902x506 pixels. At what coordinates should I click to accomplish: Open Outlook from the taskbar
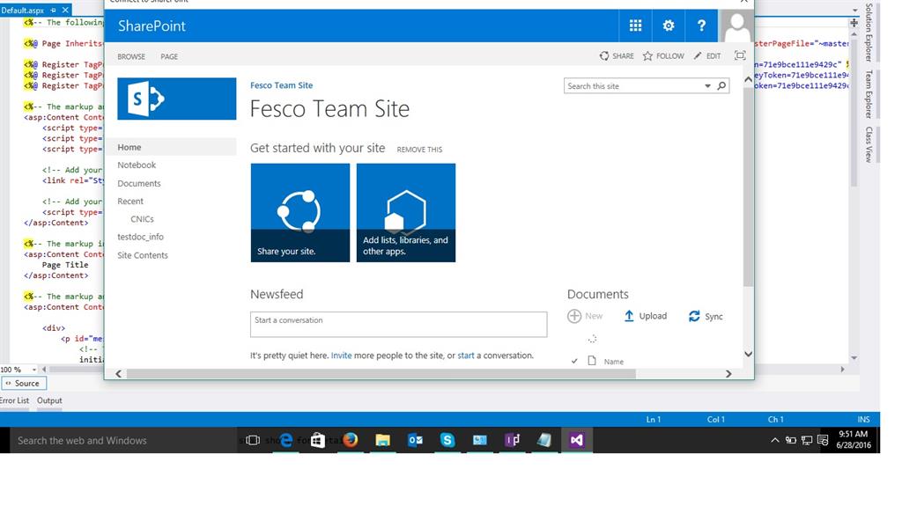click(x=415, y=441)
